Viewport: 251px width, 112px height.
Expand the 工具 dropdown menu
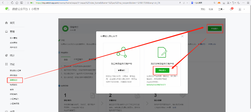point(221,9)
